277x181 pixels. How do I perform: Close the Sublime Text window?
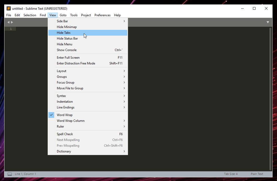[266, 8]
